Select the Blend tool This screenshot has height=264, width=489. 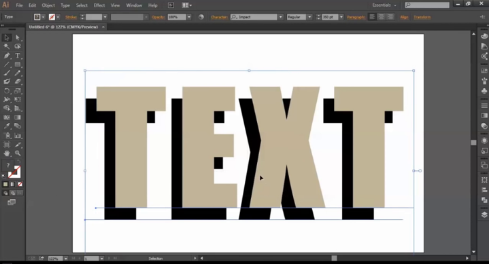click(18, 126)
